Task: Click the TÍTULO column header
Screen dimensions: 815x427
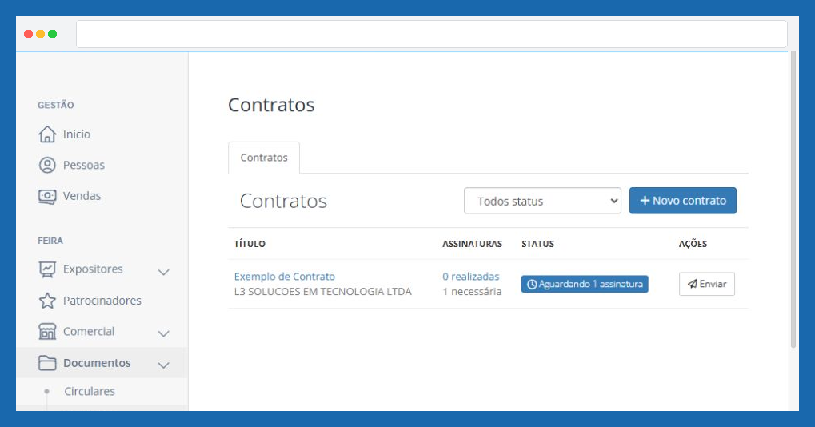Action: (x=250, y=244)
